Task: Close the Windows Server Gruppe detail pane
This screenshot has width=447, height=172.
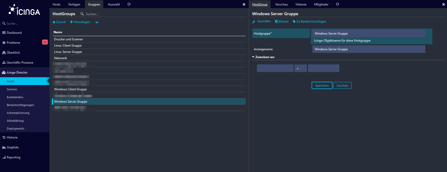Action: (443, 4)
